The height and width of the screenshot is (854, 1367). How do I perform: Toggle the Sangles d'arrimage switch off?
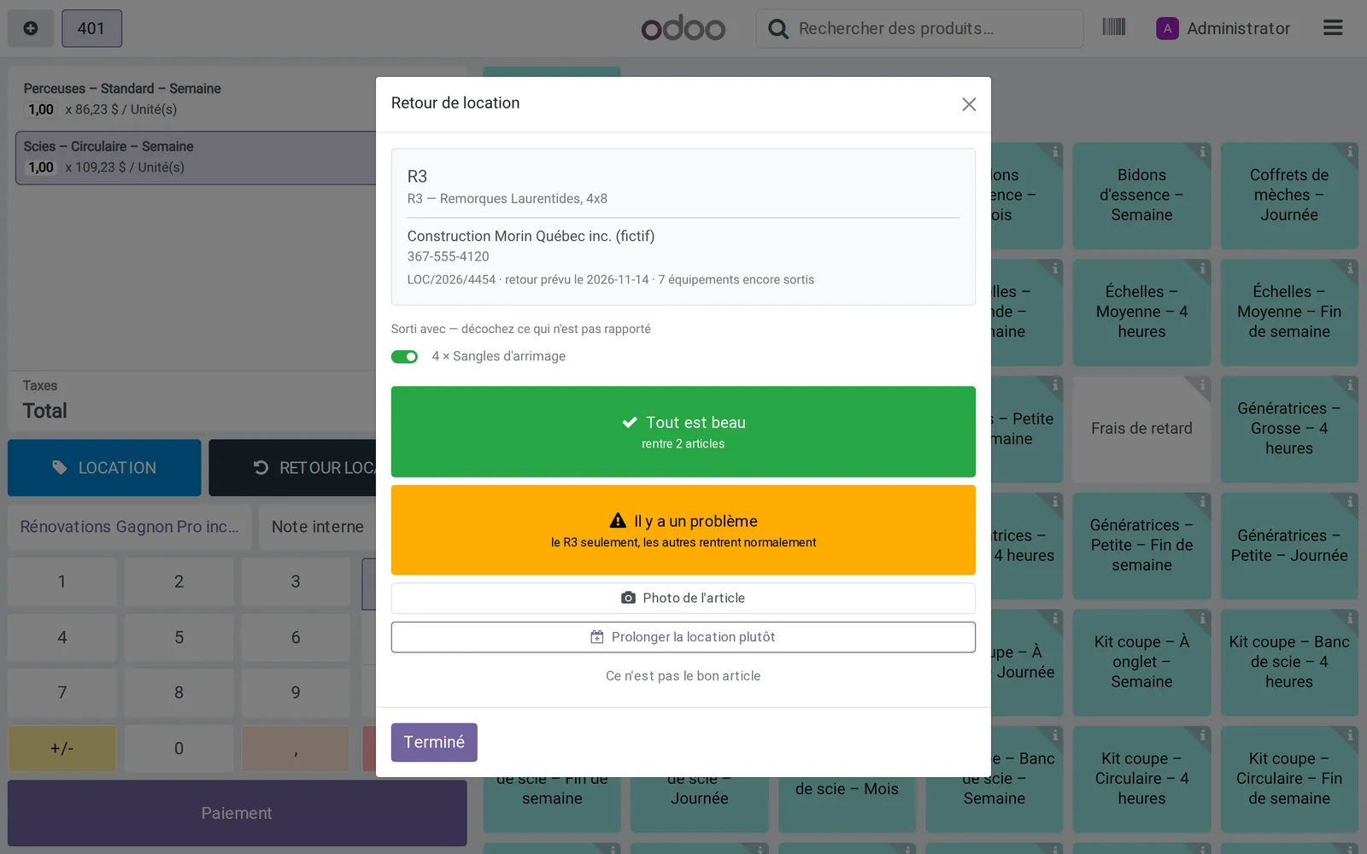[404, 357]
